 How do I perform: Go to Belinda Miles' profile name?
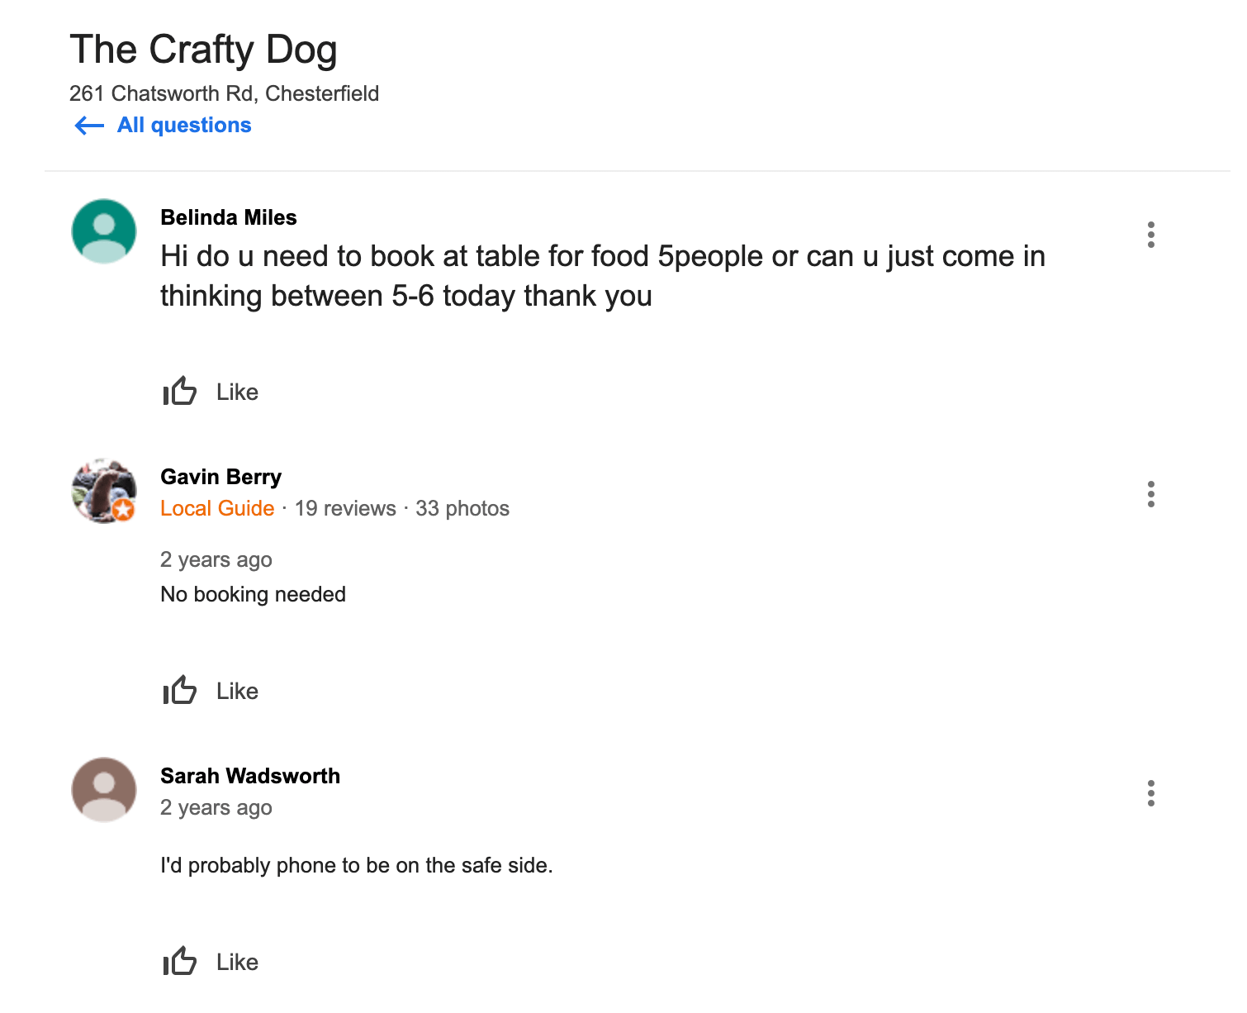[x=229, y=217]
